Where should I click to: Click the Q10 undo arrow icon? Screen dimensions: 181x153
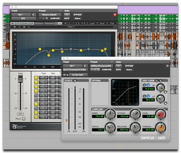point(66,23)
